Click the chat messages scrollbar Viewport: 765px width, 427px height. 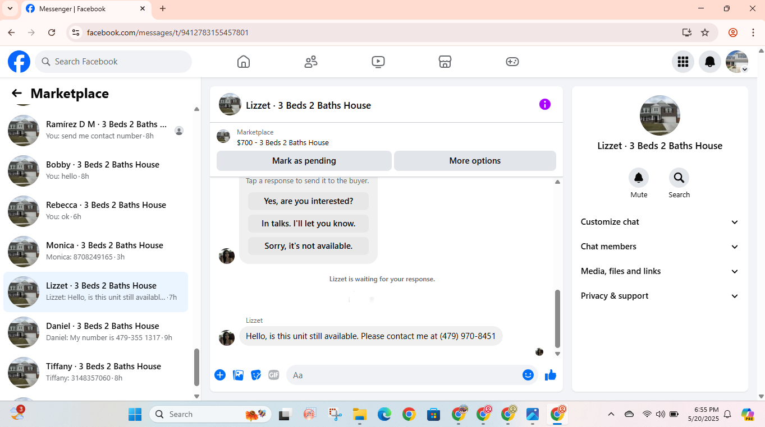coord(557,319)
